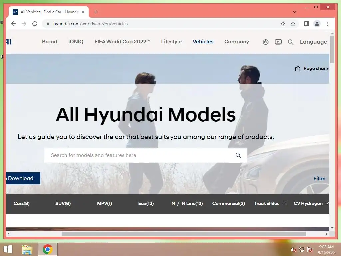Click the horizontal scrollbar left arrow
Image resolution: width=341 pixels, height=256 pixels.
(8, 234)
